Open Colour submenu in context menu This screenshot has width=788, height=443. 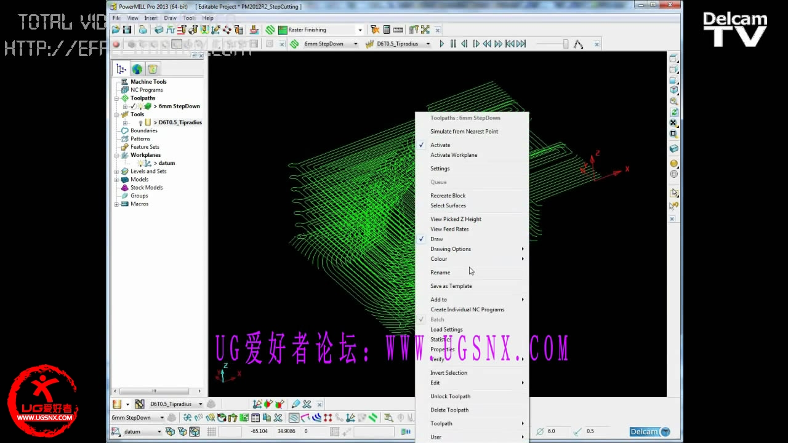(x=472, y=259)
